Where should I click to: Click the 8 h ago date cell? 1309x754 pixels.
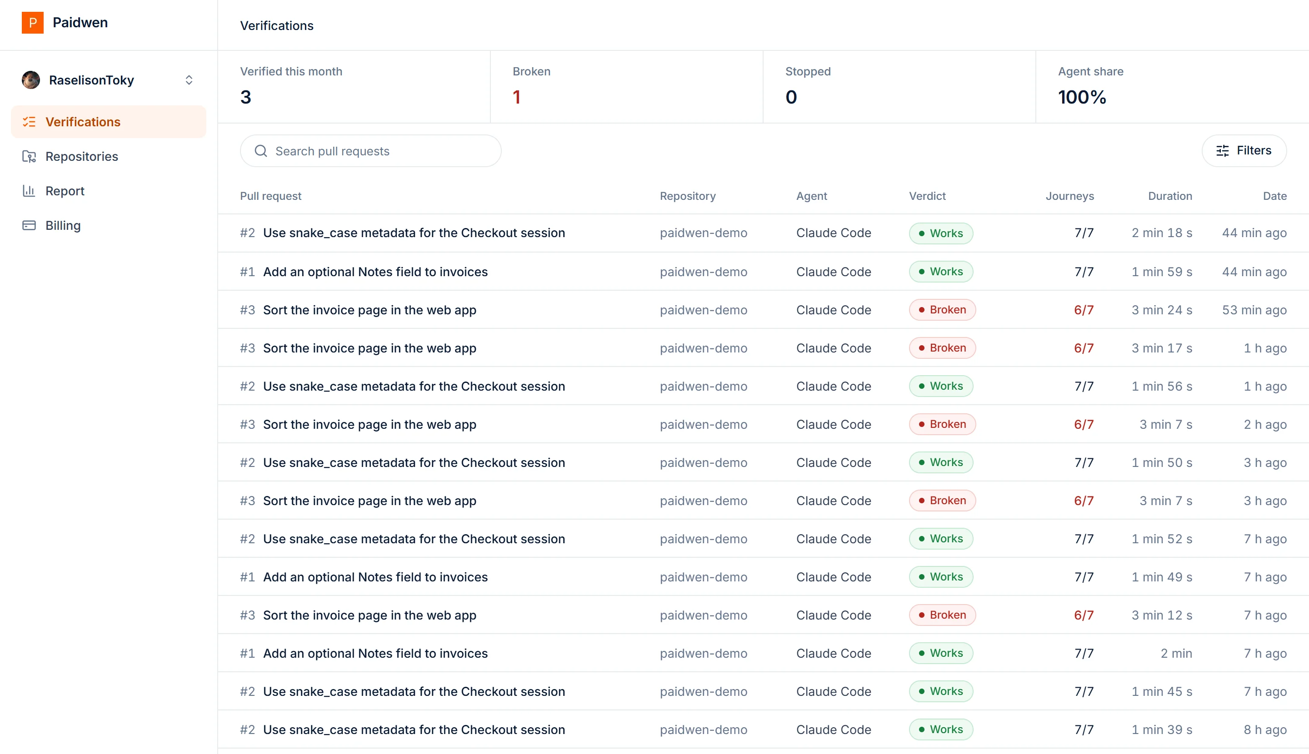point(1265,730)
